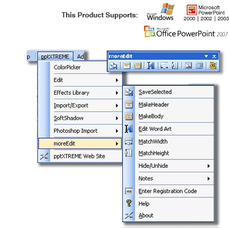Choose ColorPicker from pptXTREME menu
Viewport: 229px width, 228px height.
pos(67,67)
